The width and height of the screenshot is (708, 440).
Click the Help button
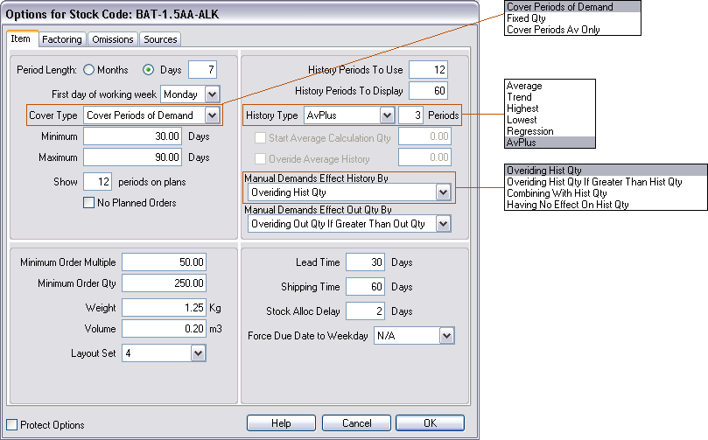[281, 423]
